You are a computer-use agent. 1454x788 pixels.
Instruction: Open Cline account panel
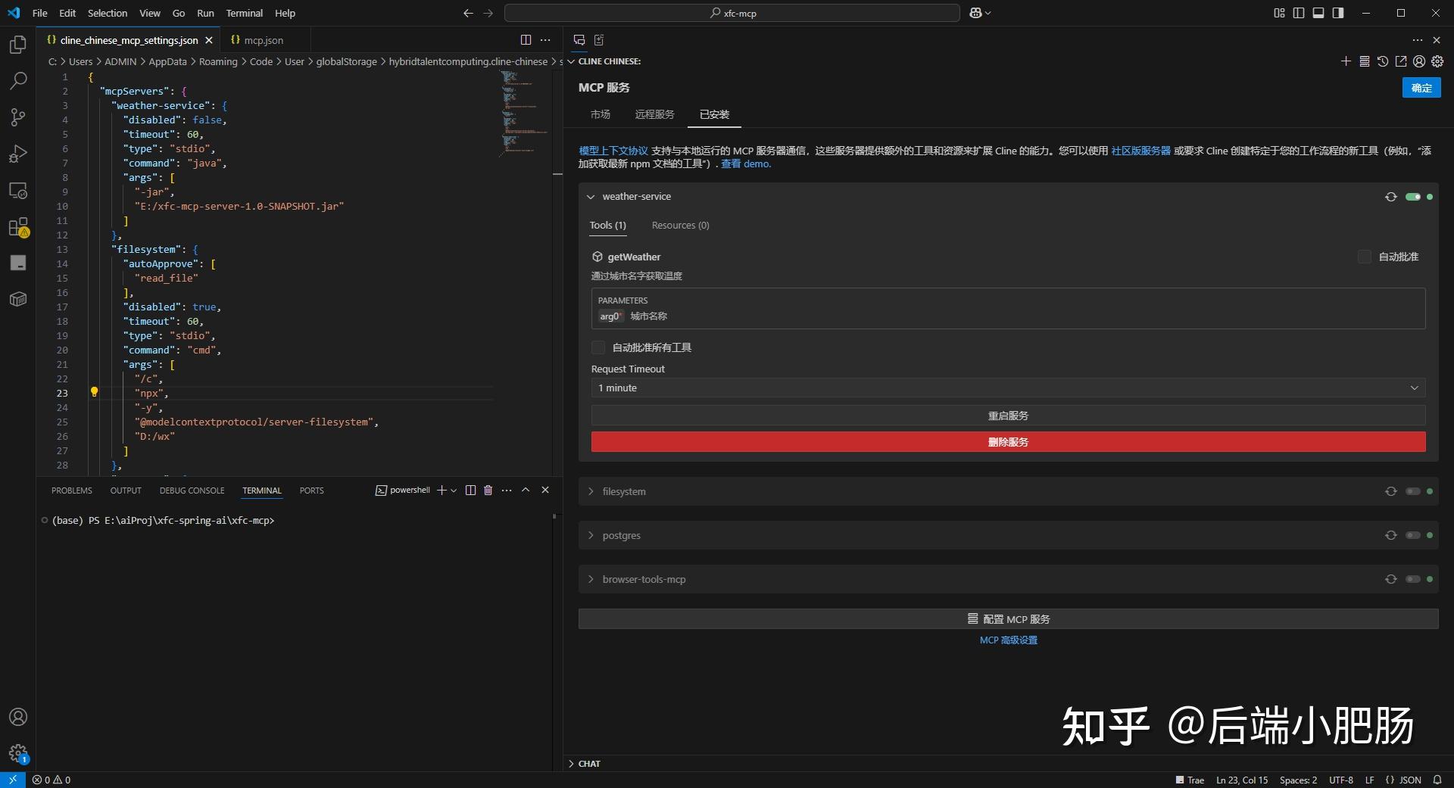[1419, 61]
